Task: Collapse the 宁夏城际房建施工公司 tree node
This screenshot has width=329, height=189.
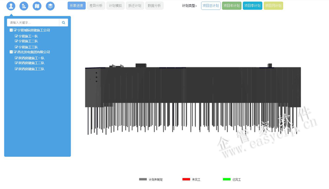Action: tap(11, 30)
